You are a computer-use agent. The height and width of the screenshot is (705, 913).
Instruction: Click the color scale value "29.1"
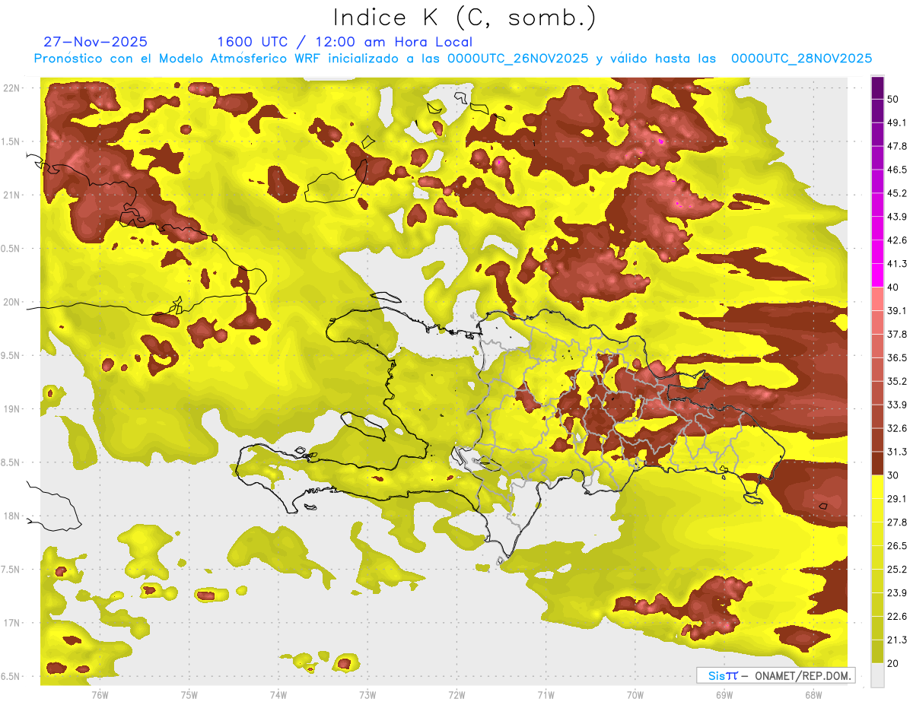click(897, 499)
